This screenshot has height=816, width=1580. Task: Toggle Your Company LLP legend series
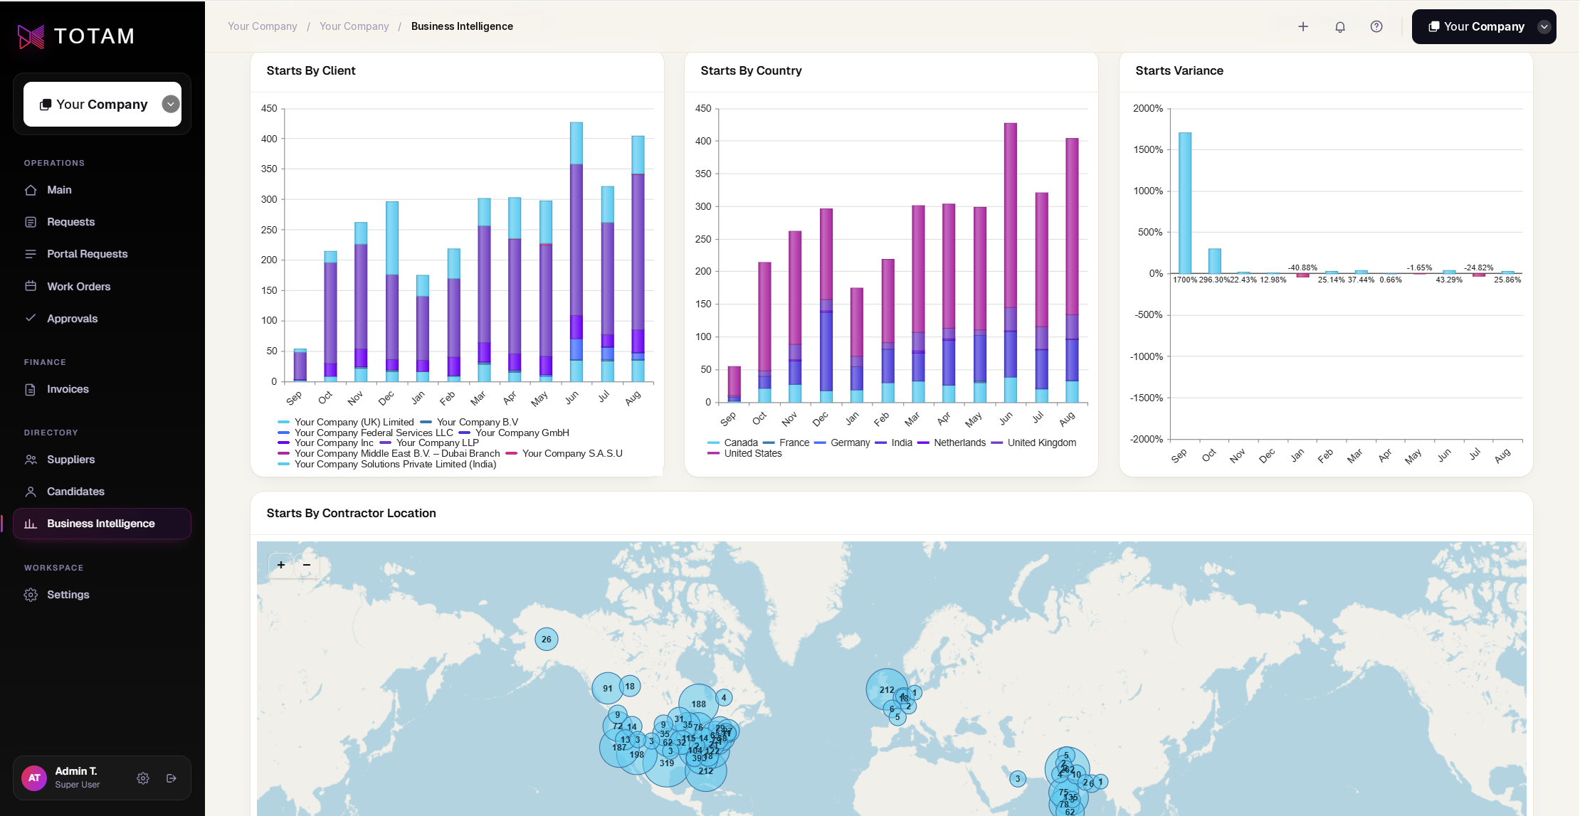click(x=429, y=443)
